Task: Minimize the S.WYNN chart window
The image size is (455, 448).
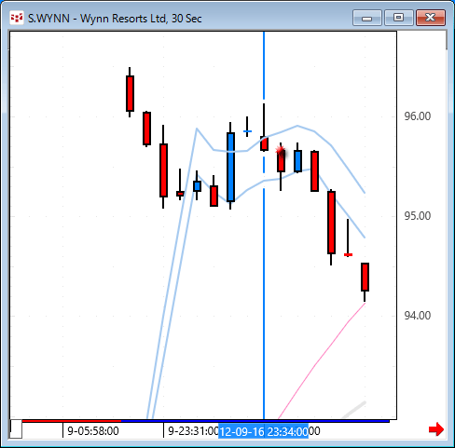Action: (x=367, y=18)
